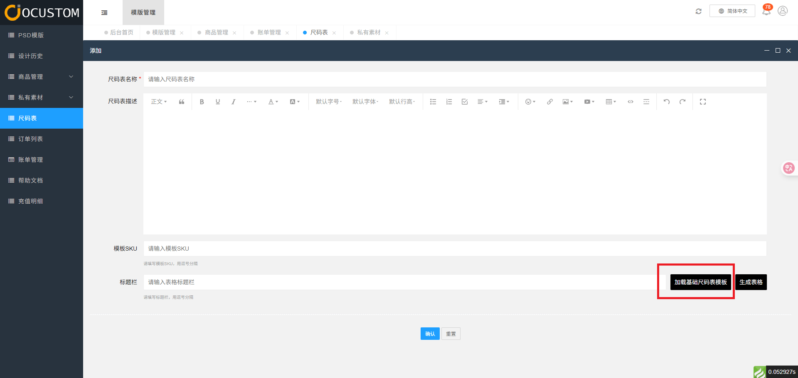Click the 加载基础尺码表模板 button
Screen dimensions: 798x378
pyautogui.click(x=700, y=282)
